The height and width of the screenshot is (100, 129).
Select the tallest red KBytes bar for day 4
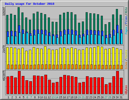tap(19, 82)
